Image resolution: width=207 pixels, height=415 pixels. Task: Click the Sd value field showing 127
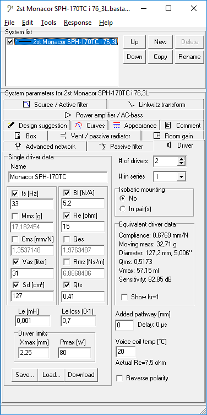tap(32, 296)
